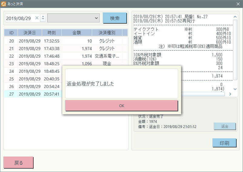The image size is (243, 172).
Task: Sort the table by the ID column header
Action: tap(11, 33)
